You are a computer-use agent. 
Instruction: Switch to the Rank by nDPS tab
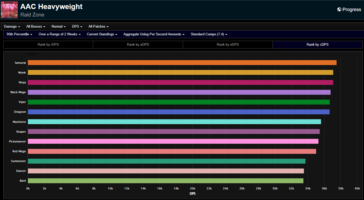[x=228, y=45]
